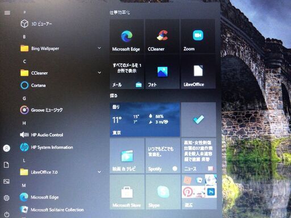Image resolution: width=291 pixels, height=218 pixels.
Task: Open the To Do checkmark tile
Action: [x=198, y=119]
